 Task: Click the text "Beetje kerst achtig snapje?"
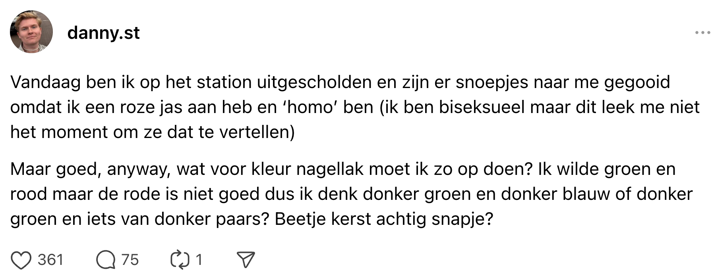[x=384, y=219]
